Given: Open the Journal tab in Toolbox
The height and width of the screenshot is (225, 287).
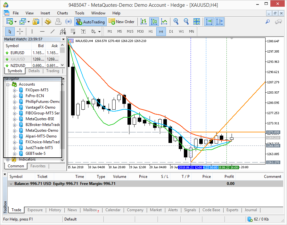Looking at the screenshot, I should tap(250, 210).
